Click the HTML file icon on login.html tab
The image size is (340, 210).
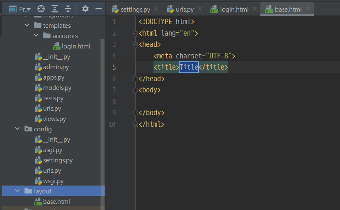coord(214,9)
